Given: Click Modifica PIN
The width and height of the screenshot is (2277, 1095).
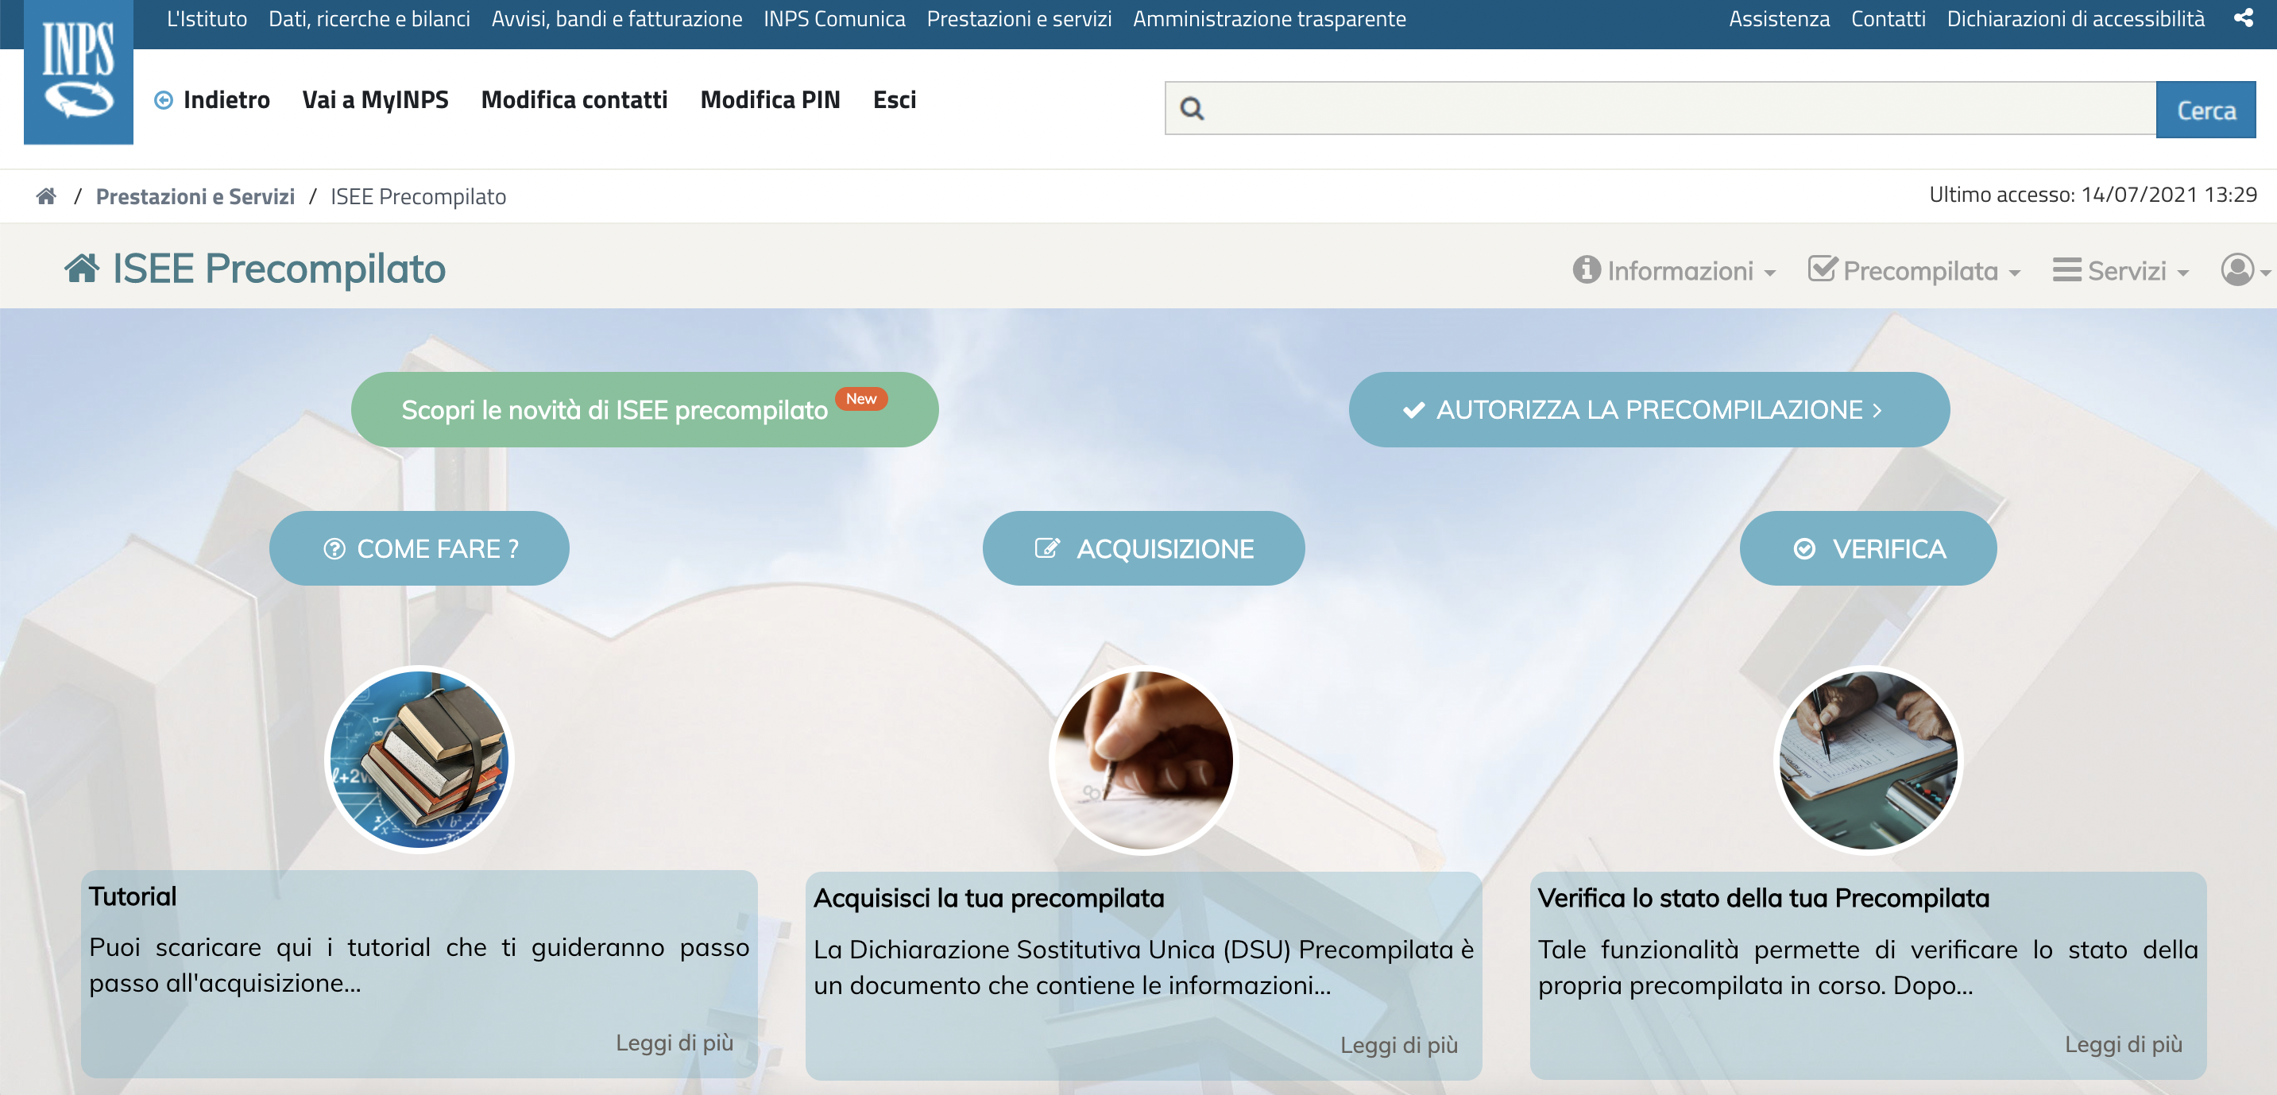Looking at the screenshot, I should point(770,100).
